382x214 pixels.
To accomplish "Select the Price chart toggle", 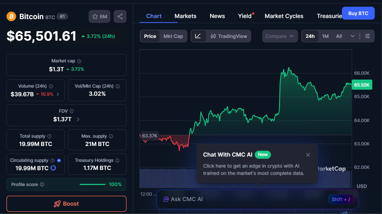I will tap(150, 36).
